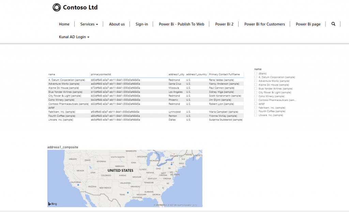Click the Terms link on the map
Viewport: 349px width, 212px height.
195,205
